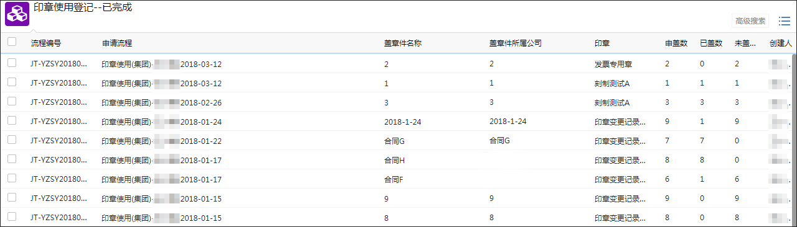Click the 申盖数 column header
Screen dimensions: 797x227
click(676, 43)
